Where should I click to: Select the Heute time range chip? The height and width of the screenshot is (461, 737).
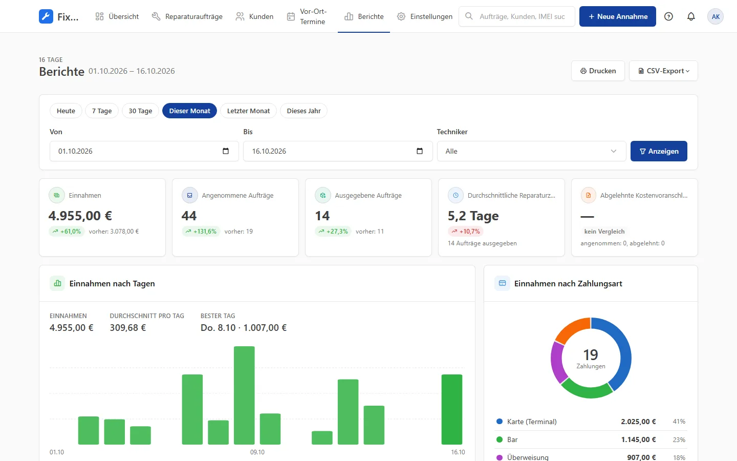[66, 111]
